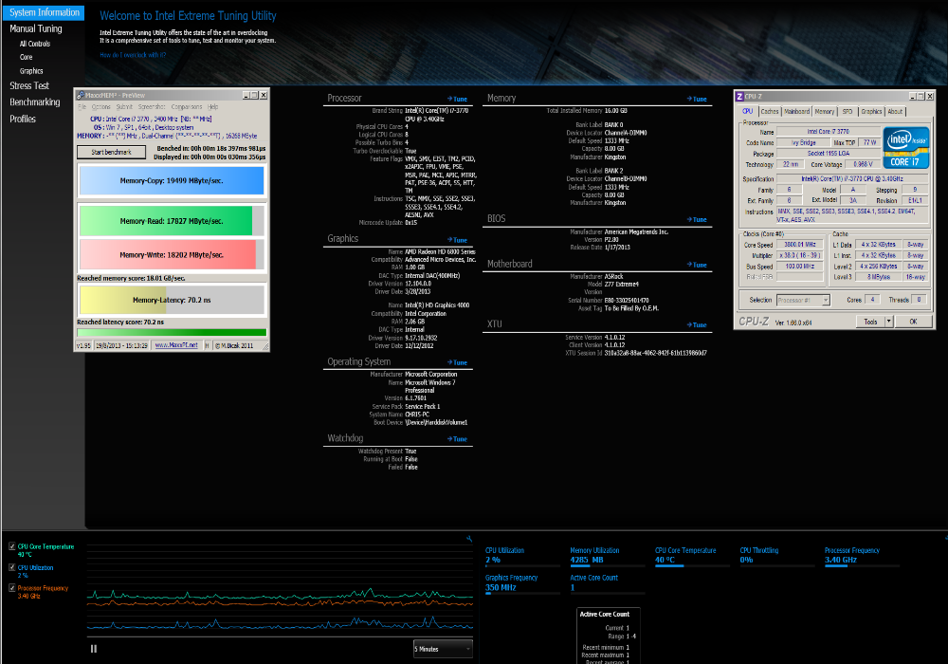The image size is (948, 664).
Task: Toggle CPU Utilization graph checkbox
Action: 12,567
